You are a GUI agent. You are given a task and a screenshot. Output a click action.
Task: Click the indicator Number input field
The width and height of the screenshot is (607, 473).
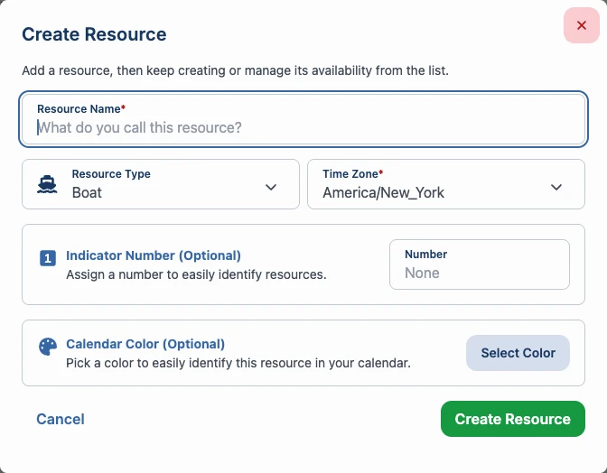point(480,264)
